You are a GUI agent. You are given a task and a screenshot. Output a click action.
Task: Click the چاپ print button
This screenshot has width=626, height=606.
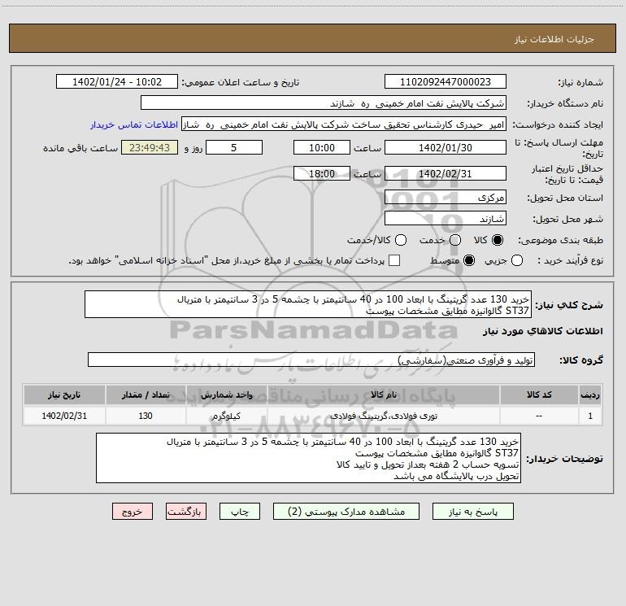coord(240,512)
